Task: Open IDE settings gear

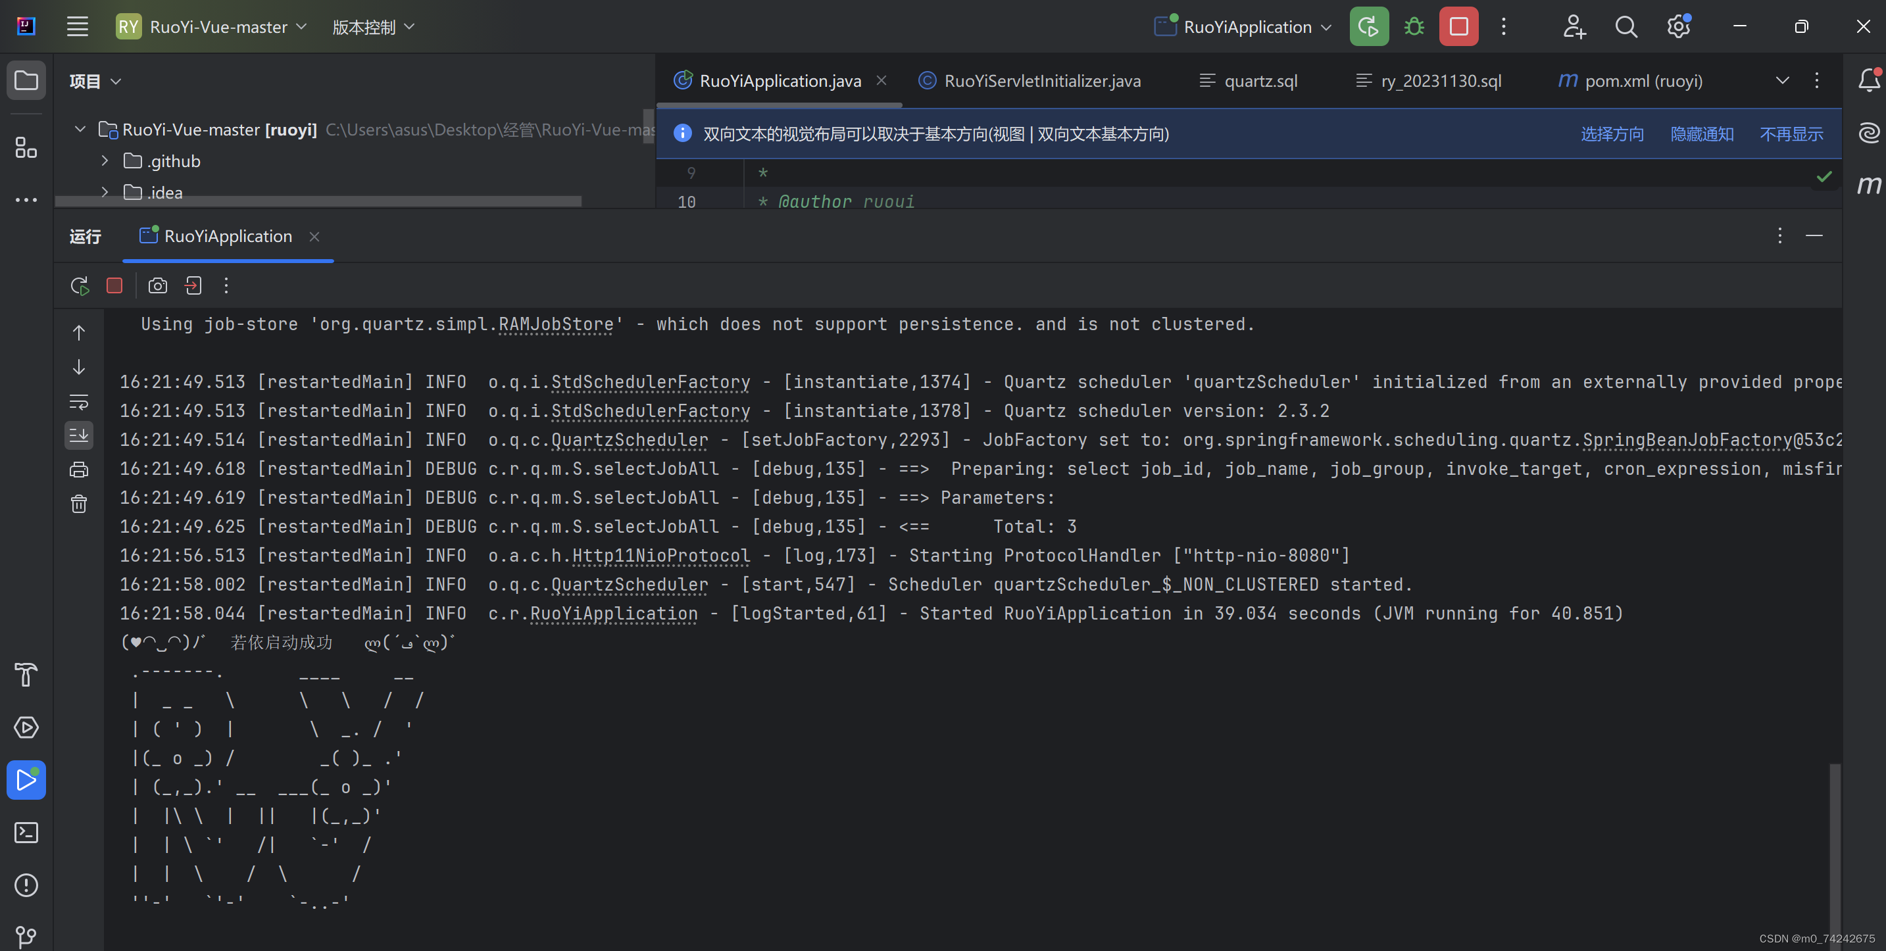Action: (1679, 27)
